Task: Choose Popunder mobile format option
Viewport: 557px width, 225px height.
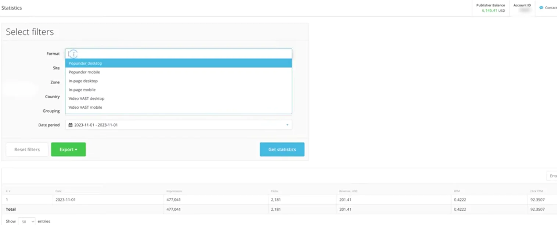Action: [84, 72]
